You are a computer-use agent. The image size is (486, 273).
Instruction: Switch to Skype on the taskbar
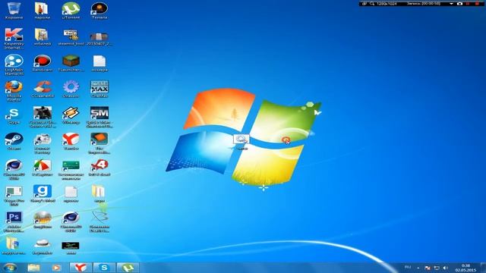(x=104, y=268)
